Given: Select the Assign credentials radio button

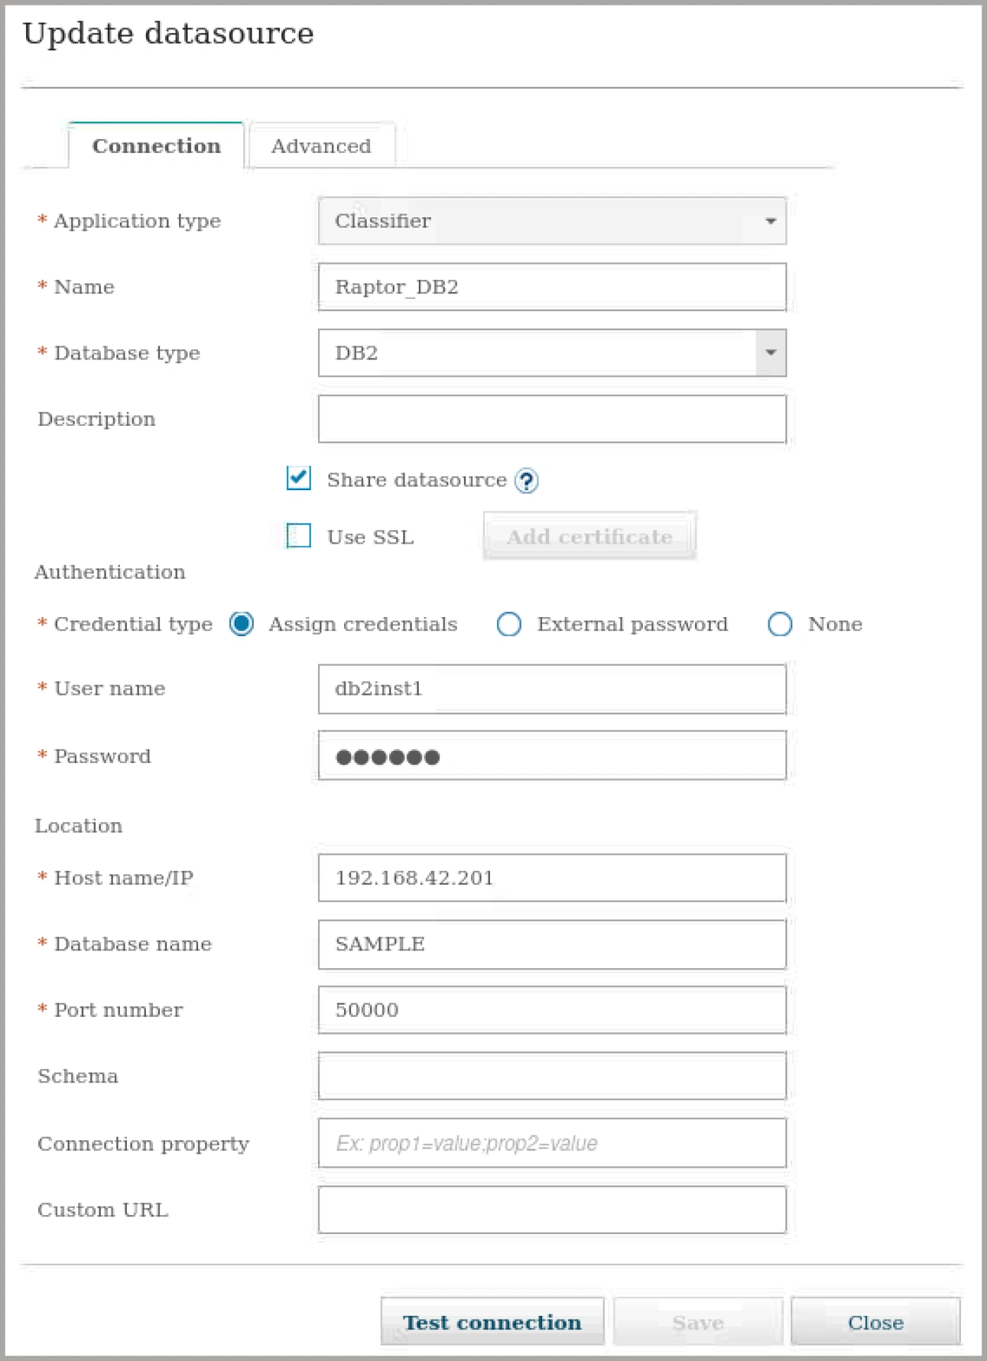Looking at the screenshot, I should [242, 624].
